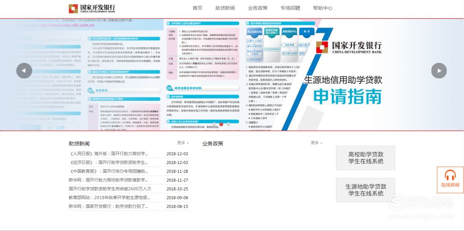Click the date 2018-09-06
The height and width of the screenshot is (231, 464).
(177, 198)
